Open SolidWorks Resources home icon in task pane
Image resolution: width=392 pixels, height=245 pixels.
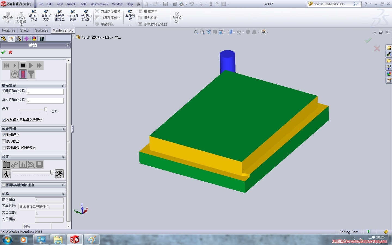coord(389,48)
